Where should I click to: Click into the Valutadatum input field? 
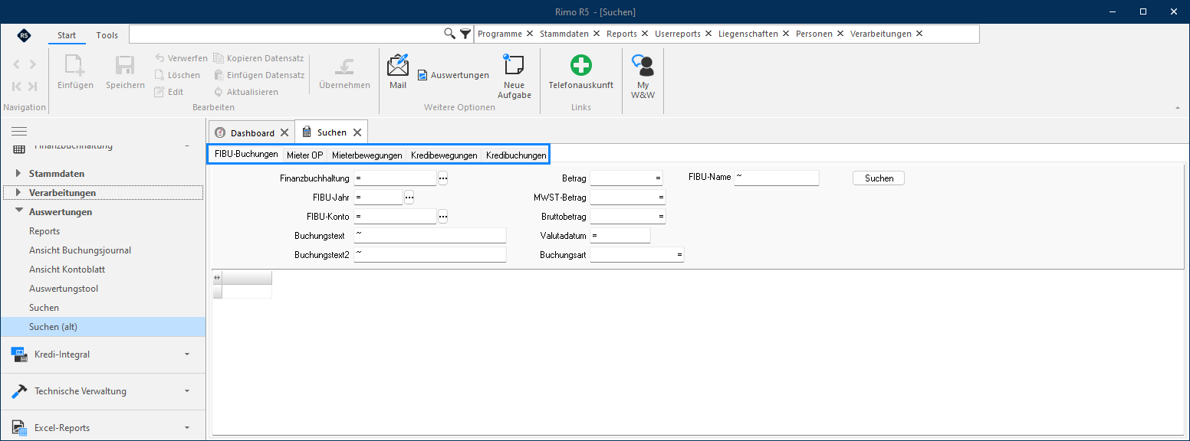pyautogui.click(x=620, y=235)
